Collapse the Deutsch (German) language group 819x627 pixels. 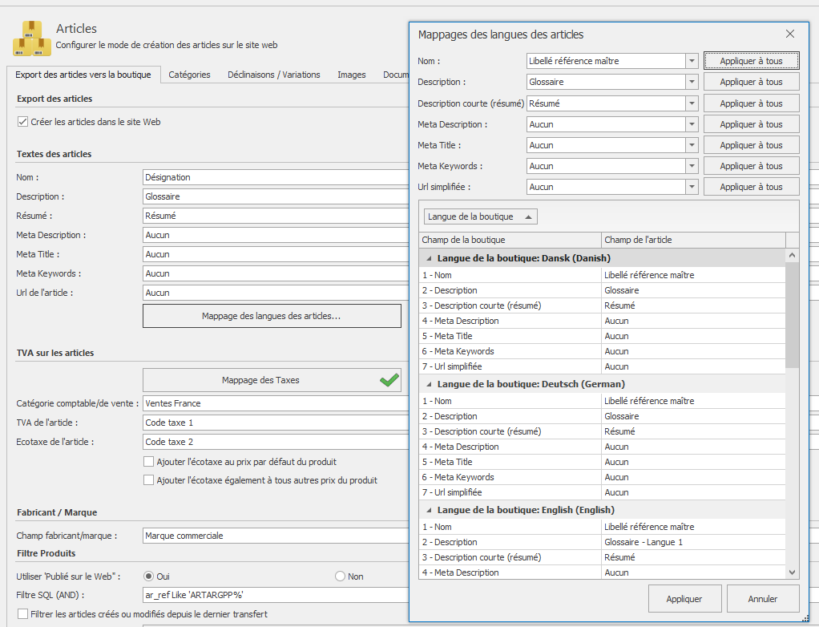click(429, 384)
